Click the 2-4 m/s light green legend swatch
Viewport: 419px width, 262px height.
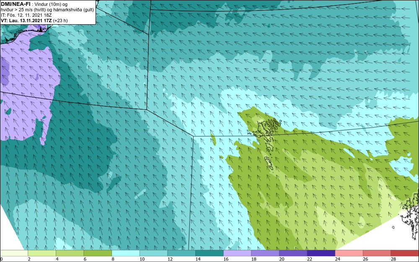pos(42,253)
